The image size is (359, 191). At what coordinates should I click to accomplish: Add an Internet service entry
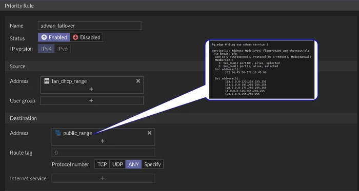tap(103, 178)
